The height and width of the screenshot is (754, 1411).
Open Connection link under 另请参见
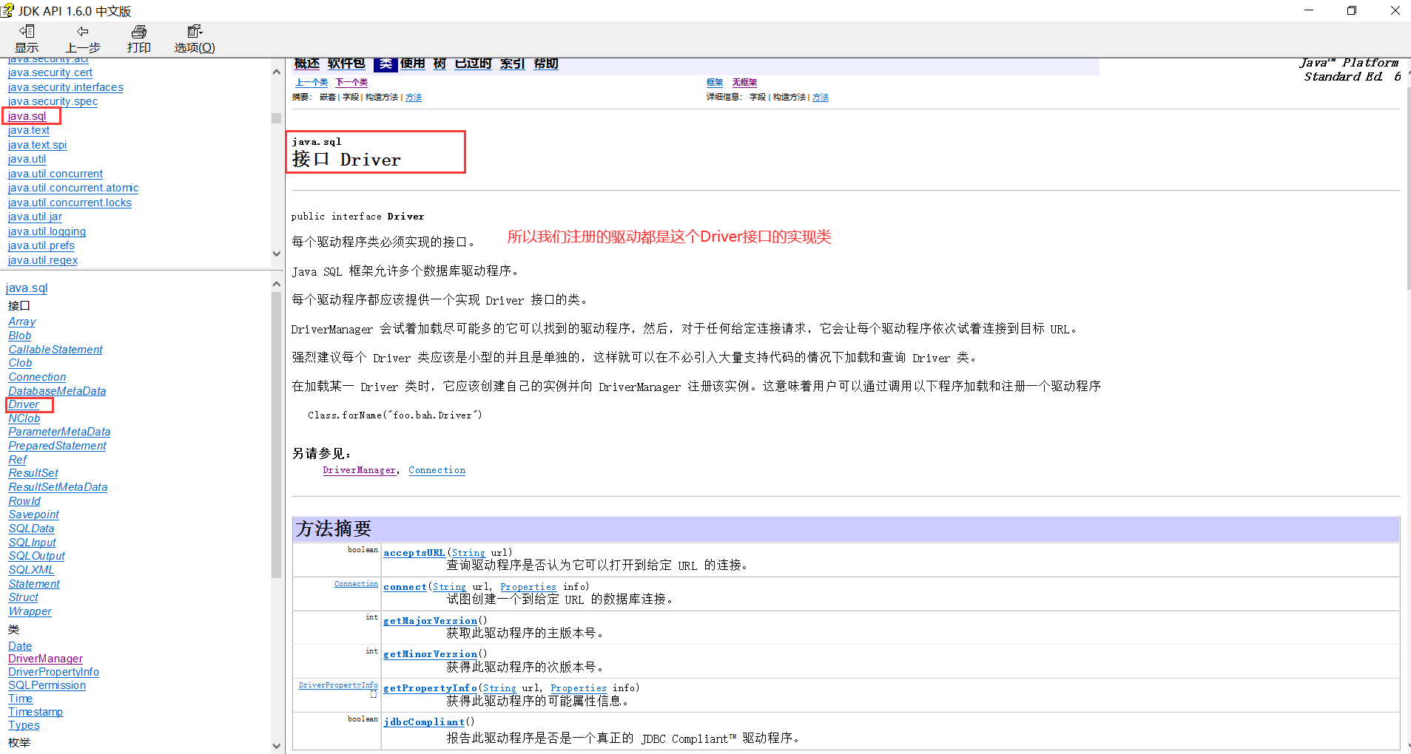(x=437, y=470)
